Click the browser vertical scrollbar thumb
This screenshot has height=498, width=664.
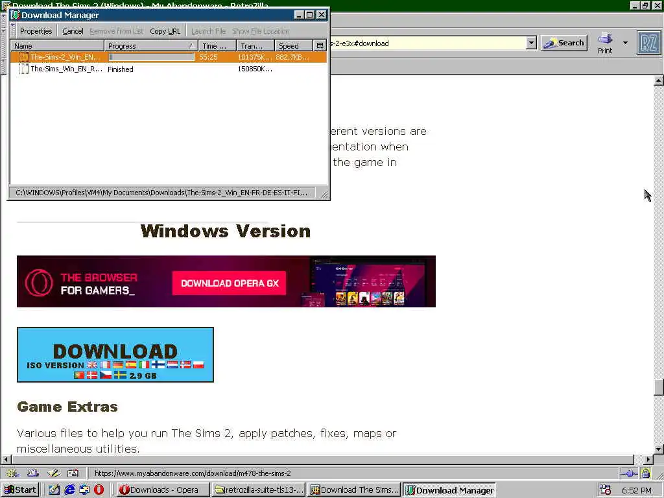tap(659, 387)
